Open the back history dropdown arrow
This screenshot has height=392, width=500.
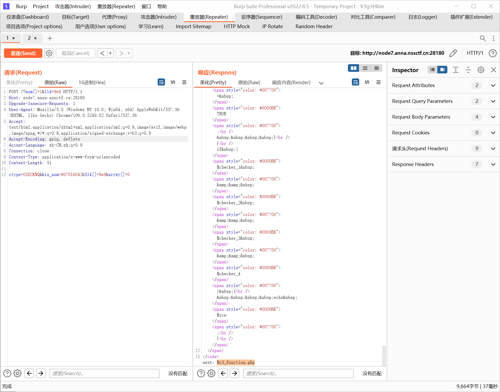coord(110,53)
